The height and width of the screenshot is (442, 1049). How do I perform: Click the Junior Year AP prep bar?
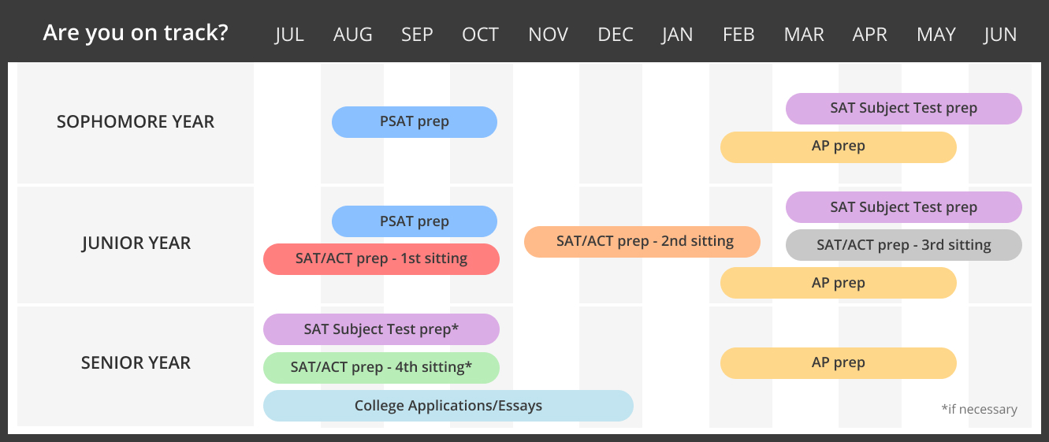(839, 283)
